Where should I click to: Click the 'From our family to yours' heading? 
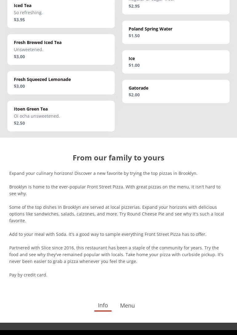click(118, 158)
